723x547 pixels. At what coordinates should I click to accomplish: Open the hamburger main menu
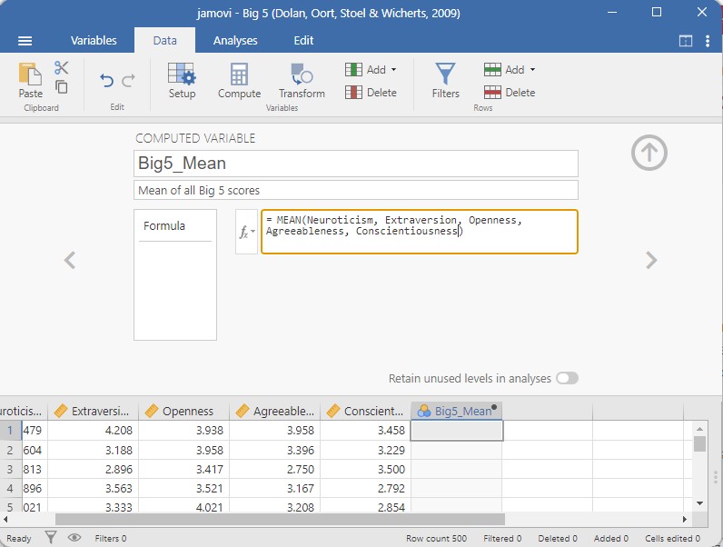tap(25, 41)
